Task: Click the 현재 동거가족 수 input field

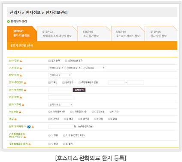Action: (61, 127)
